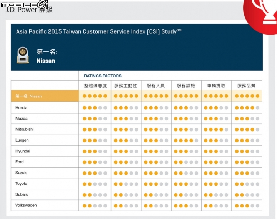Click Ford's 服務設施 two-dot rating
The image size is (277, 219).
[186, 162]
